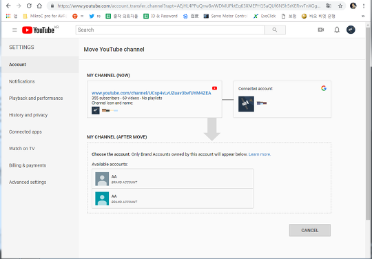Open the YouTube hamburger guide menu
This screenshot has width=372, height=259.
click(x=14, y=30)
